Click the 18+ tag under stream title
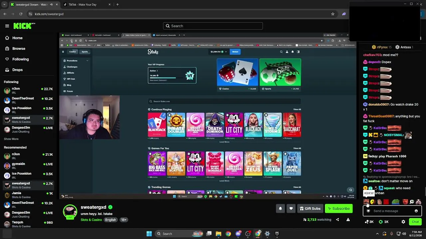The height and width of the screenshot is (239, 426). 124,220
